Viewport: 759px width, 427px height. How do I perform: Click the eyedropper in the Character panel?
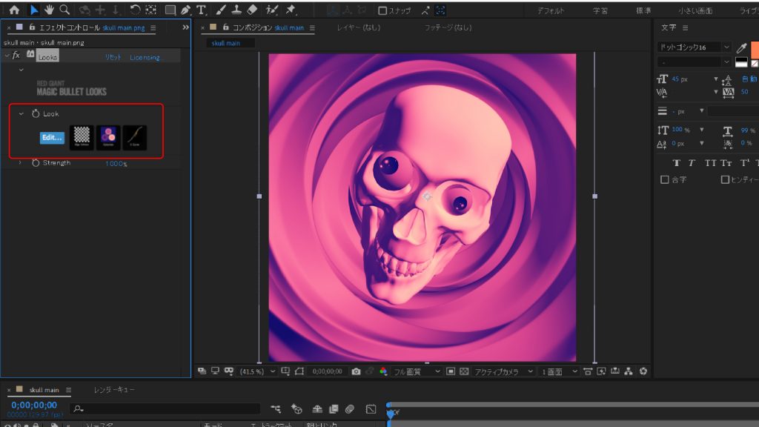[741, 47]
